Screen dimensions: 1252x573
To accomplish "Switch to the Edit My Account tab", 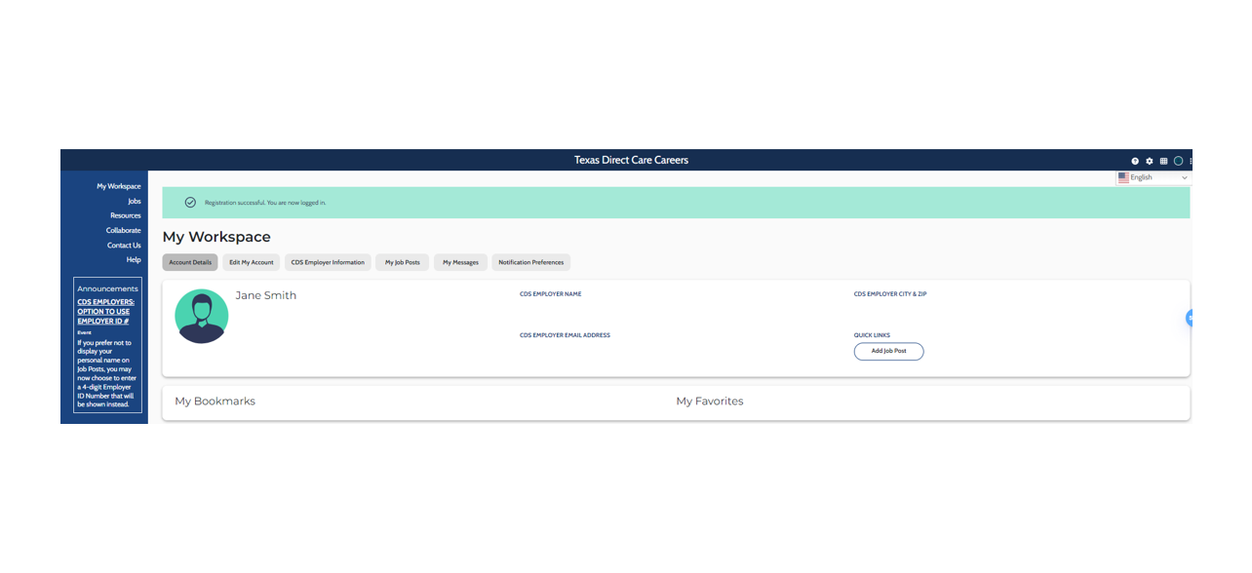I will (x=252, y=262).
